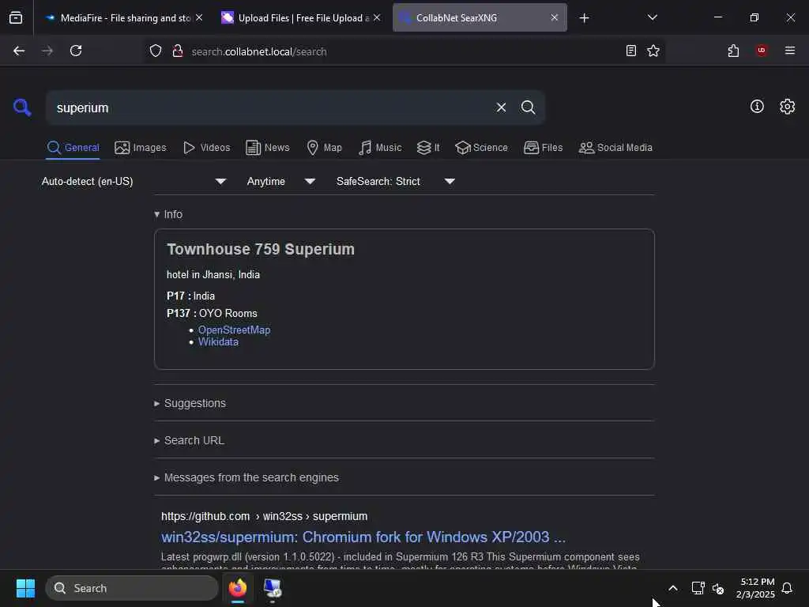Viewport: 809px width, 607px height.
Task: Switch to the Upload Files tab
Action: coord(302,18)
